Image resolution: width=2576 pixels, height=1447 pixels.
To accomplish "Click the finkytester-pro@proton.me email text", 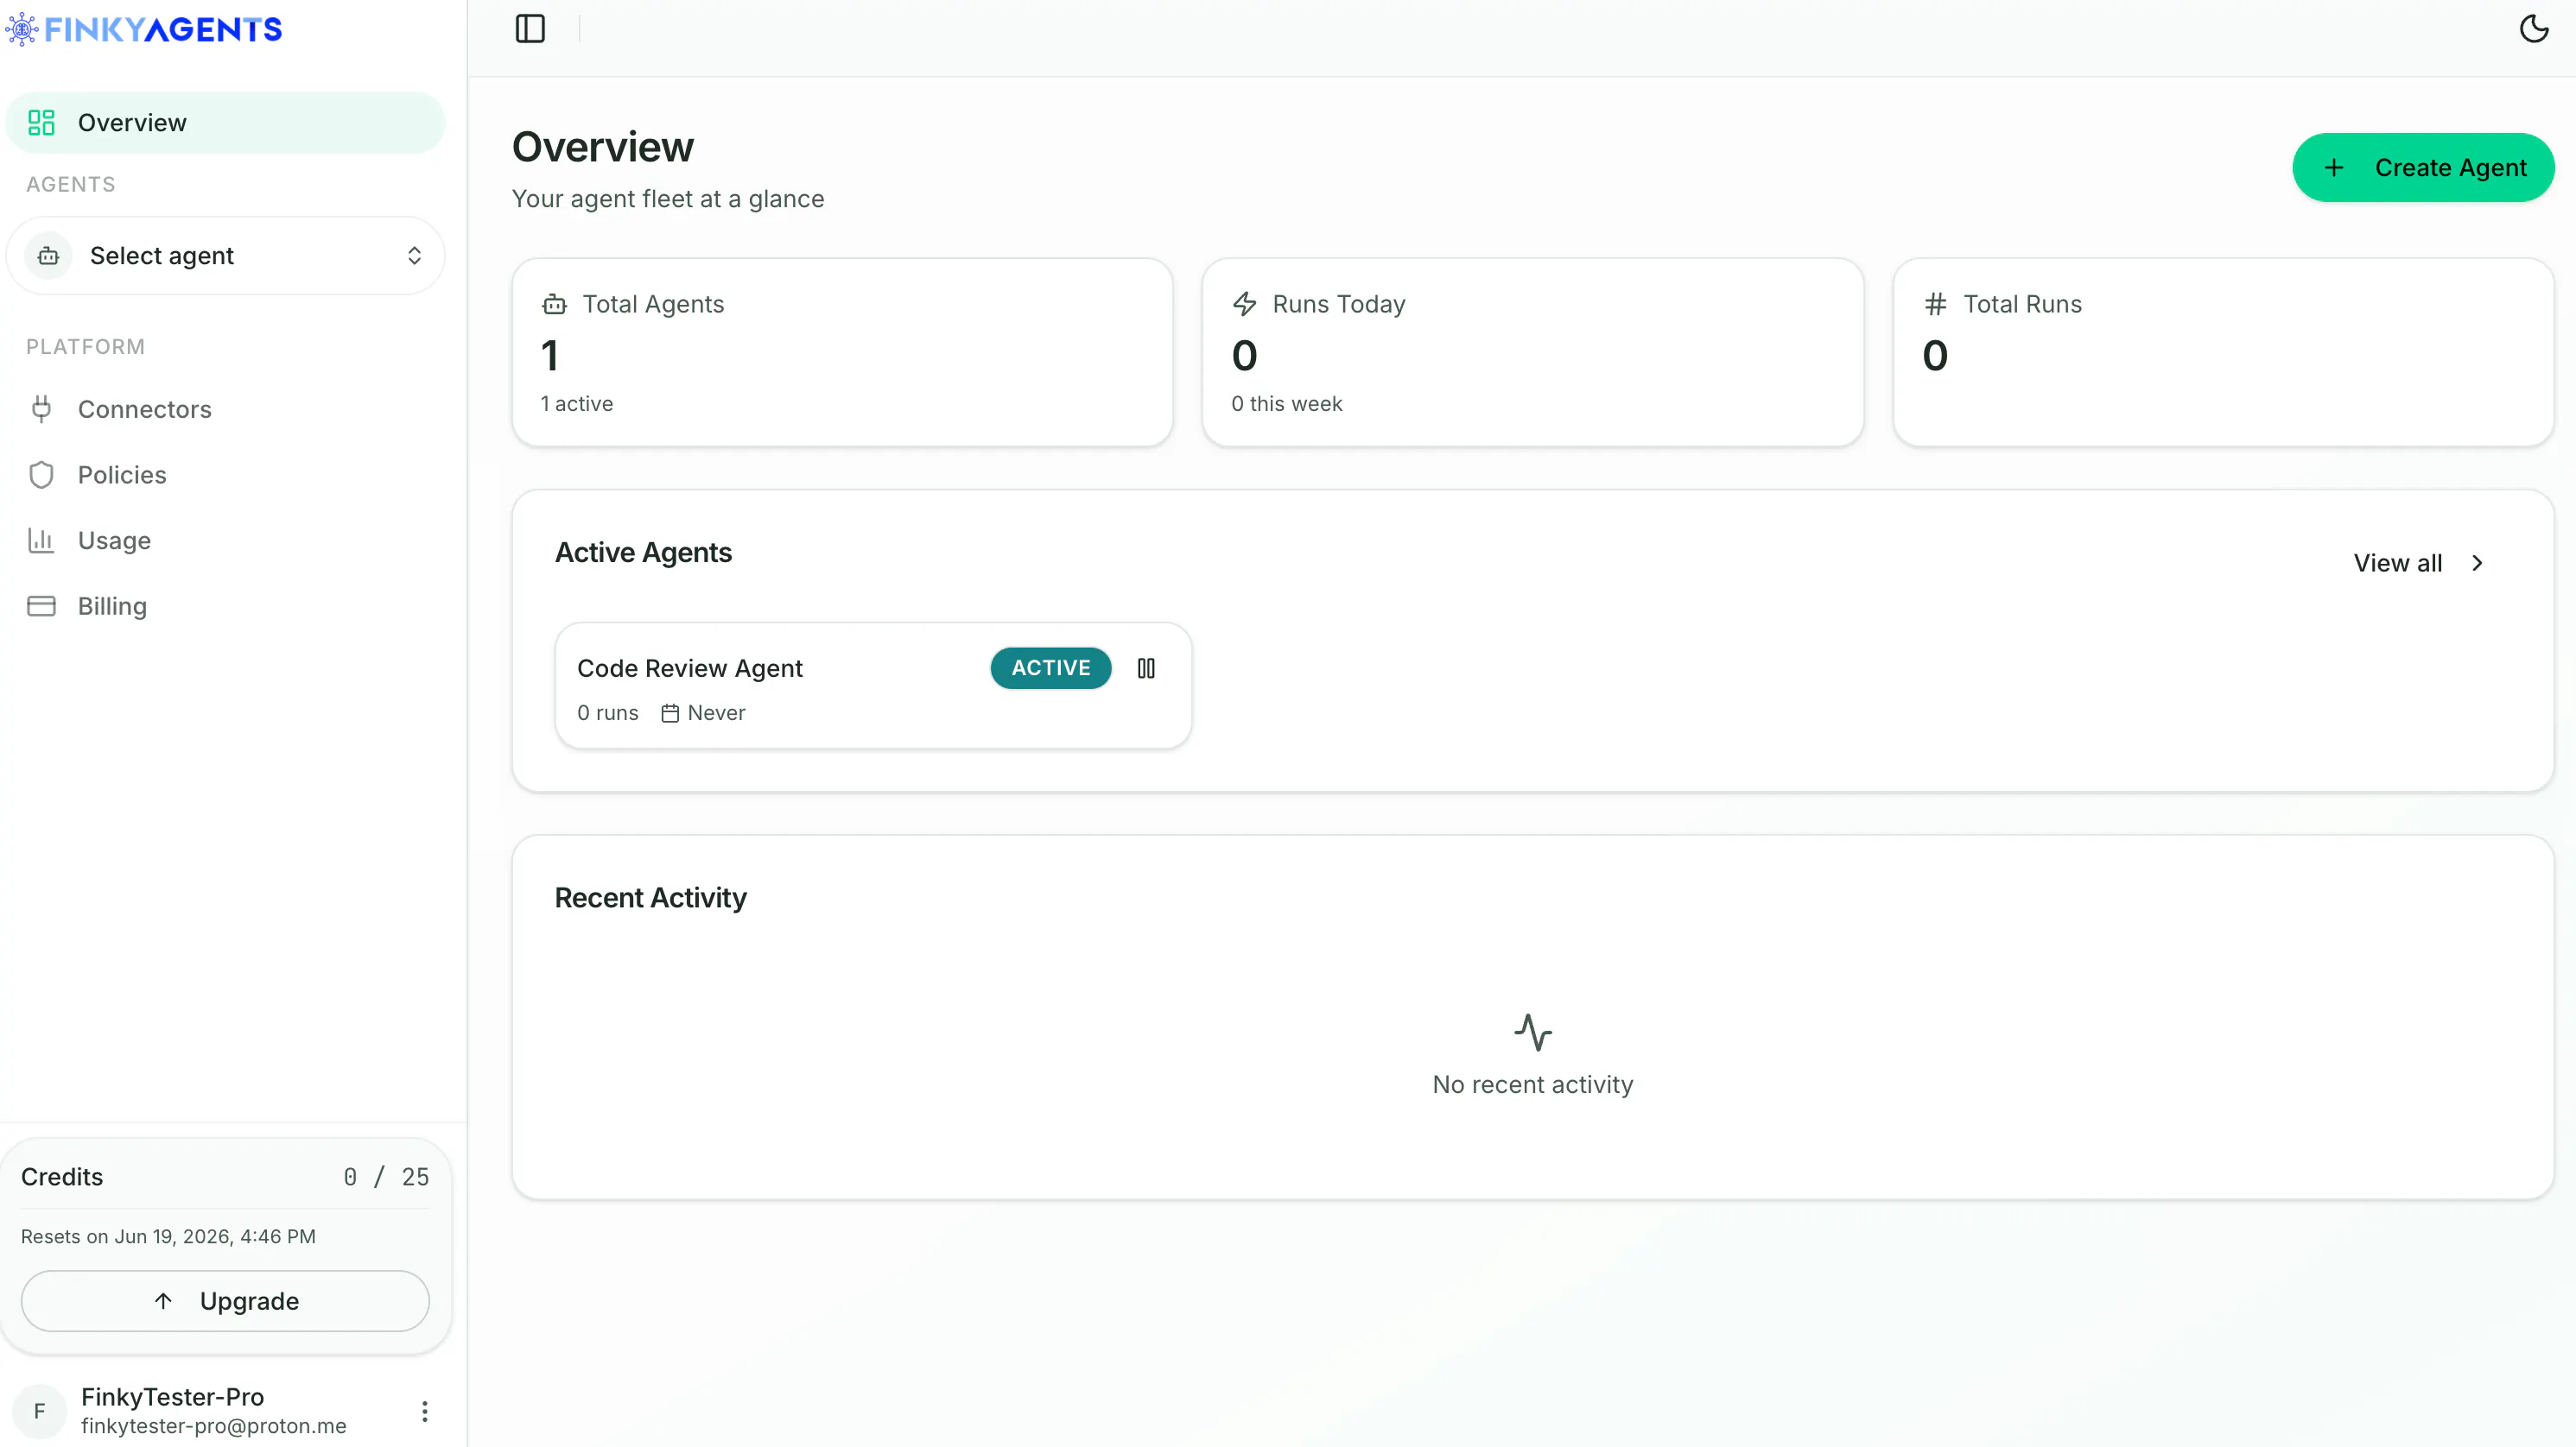I will pyautogui.click(x=214, y=1426).
